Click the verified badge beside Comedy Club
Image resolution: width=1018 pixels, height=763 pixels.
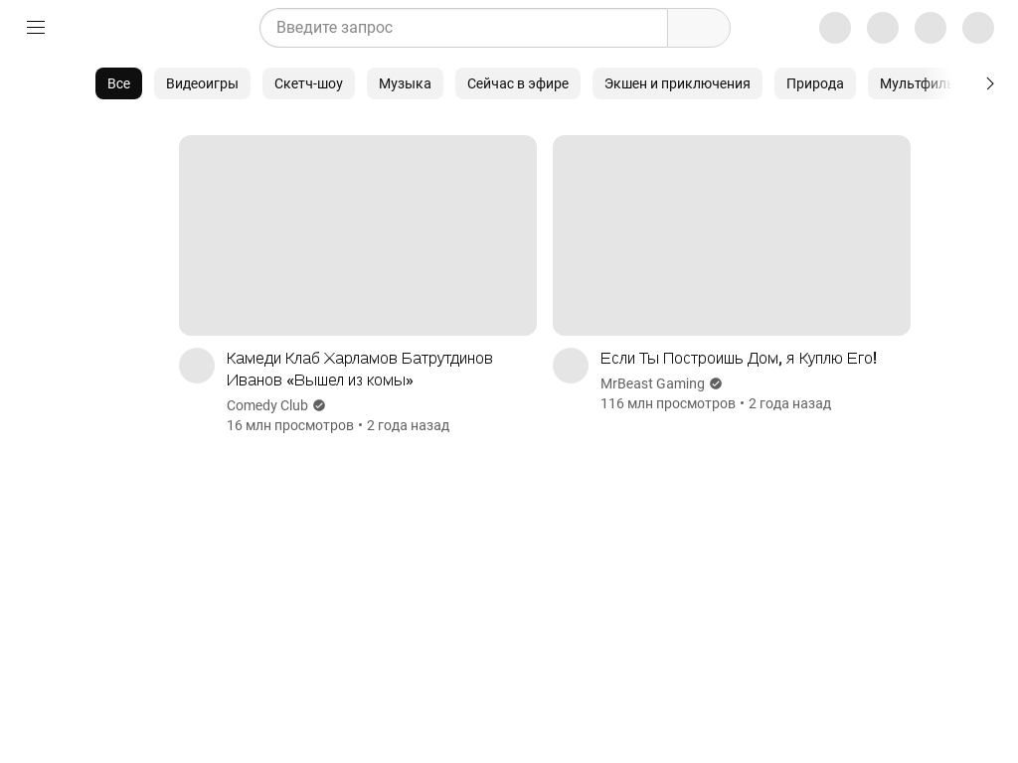319,405
